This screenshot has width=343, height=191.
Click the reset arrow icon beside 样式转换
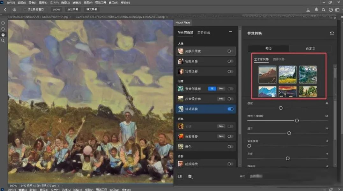point(332,33)
